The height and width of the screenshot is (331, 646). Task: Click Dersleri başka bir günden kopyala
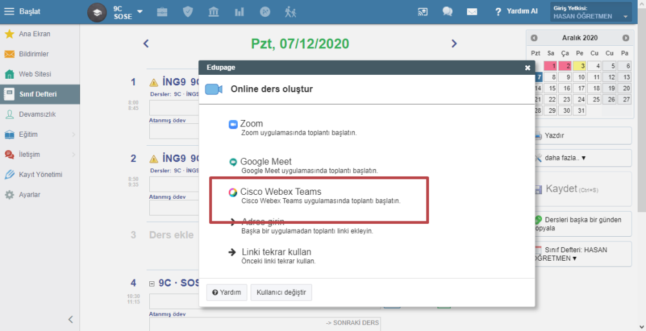583,224
